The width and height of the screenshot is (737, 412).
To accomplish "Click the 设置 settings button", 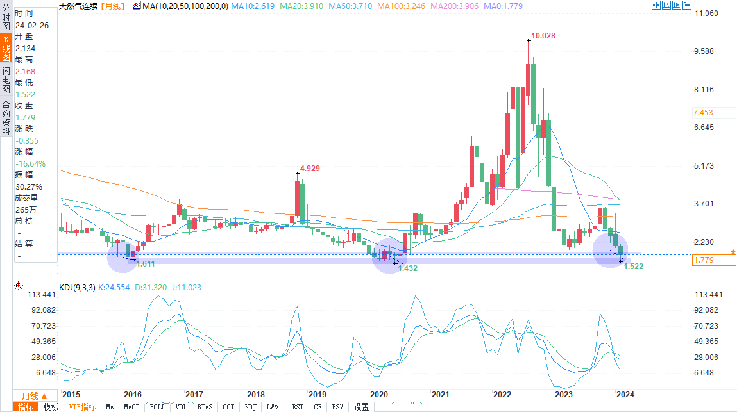I will (x=361, y=407).
